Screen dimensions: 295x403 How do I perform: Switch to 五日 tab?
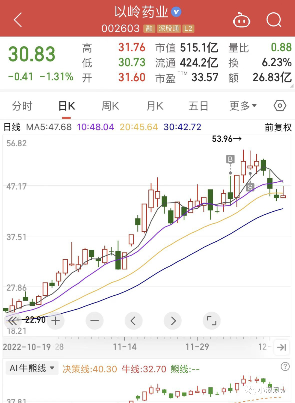(199, 106)
